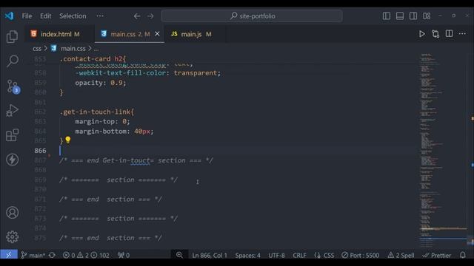Synchronize changes via status bar sync icon

point(52,255)
